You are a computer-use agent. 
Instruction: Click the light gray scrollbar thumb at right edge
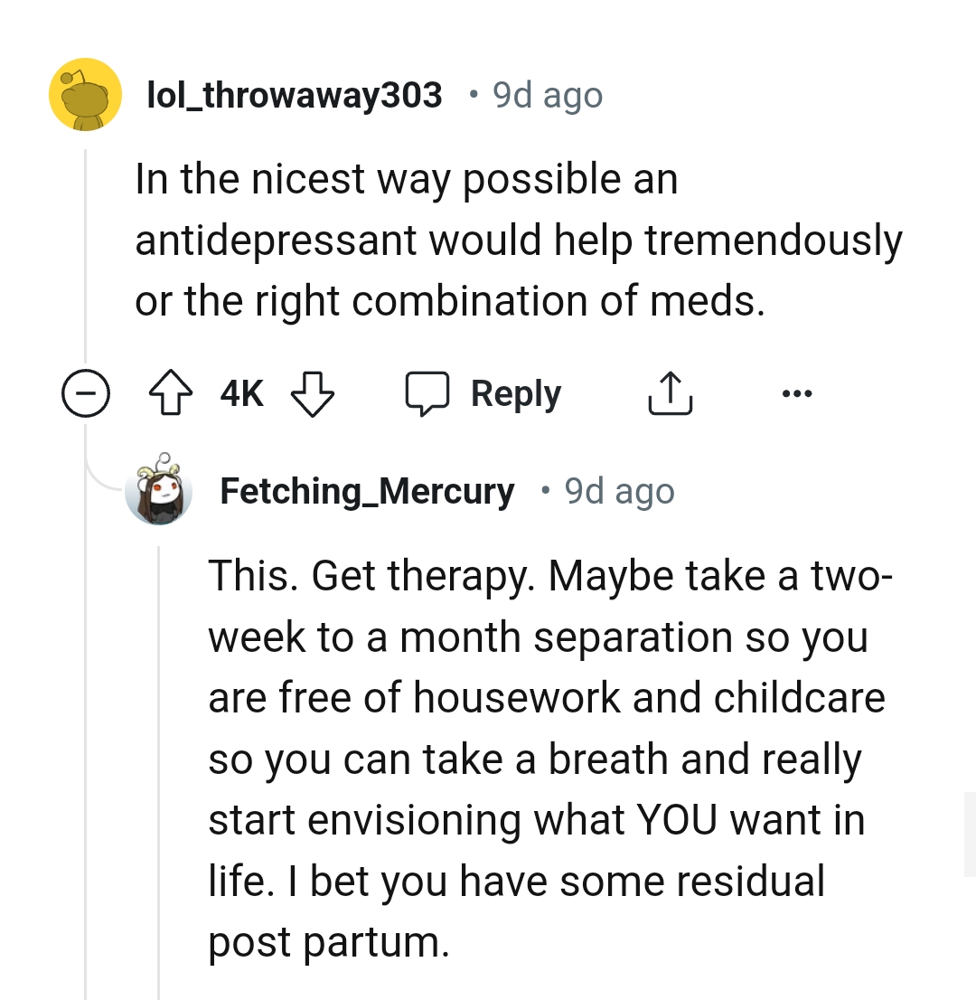tap(969, 834)
